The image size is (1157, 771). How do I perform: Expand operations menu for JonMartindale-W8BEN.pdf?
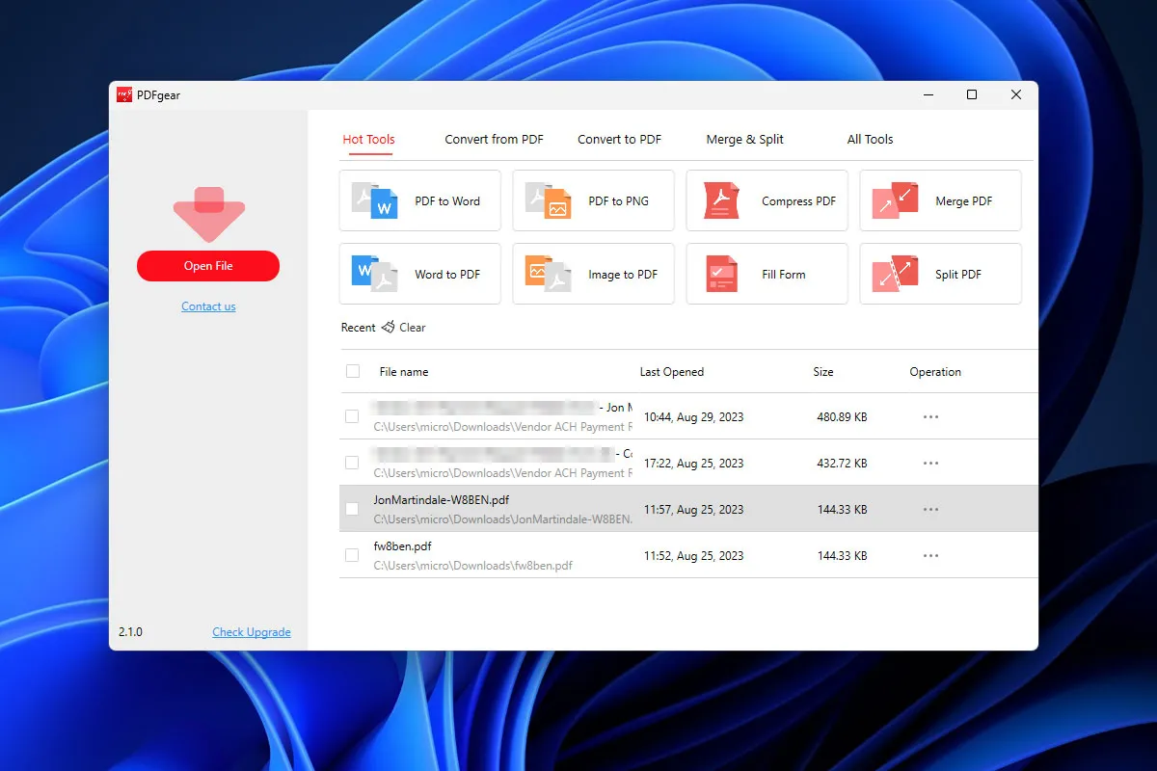(930, 510)
